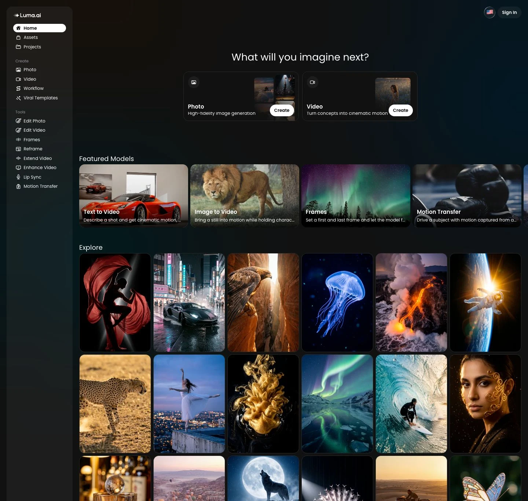Open the surfer in wave image
Viewport: 528px width, 501px height.
coord(411,404)
